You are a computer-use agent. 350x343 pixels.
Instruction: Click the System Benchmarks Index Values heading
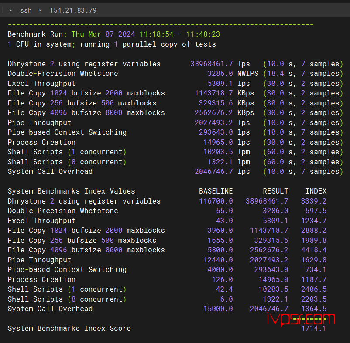coord(71,191)
